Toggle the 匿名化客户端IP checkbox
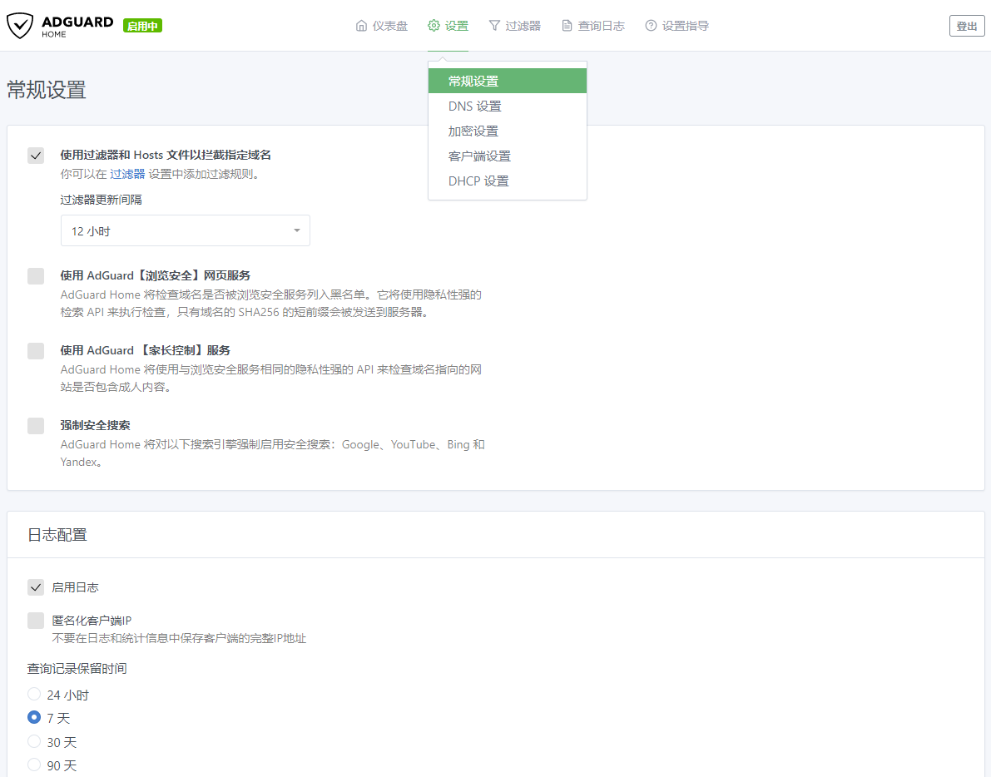Image resolution: width=991 pixels, height=777 pixels. point(35,619)
